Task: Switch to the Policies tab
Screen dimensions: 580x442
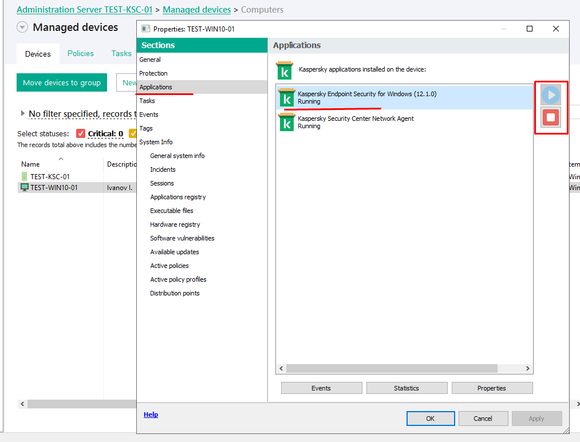Action: [x=81, y=53]
